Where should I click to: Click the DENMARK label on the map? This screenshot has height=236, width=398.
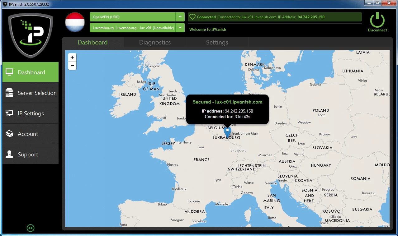pyautogui.click(x=255, y=65)
